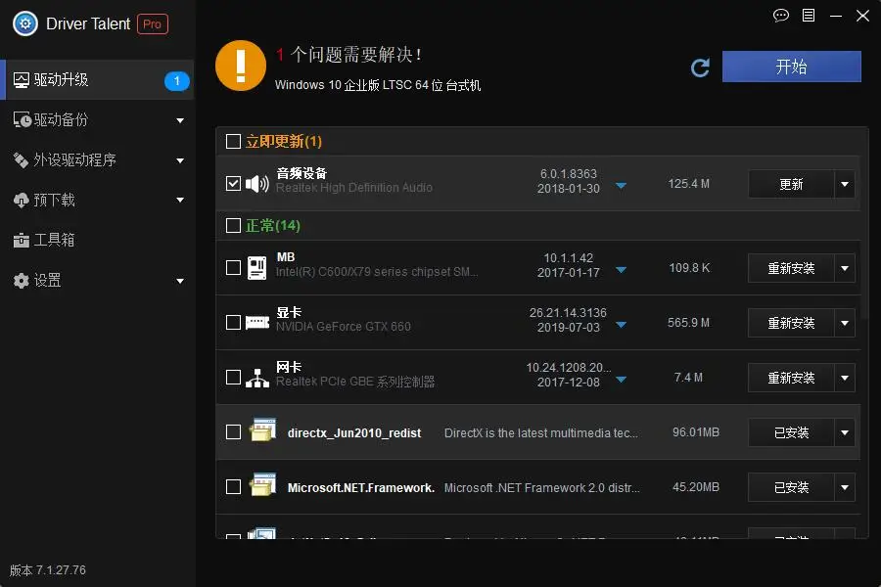Image resolution: width=881 pixels, height=587 pixels.
Task: Click the graphics card icon
Action: pyautogui.click(x=257, y=323)
